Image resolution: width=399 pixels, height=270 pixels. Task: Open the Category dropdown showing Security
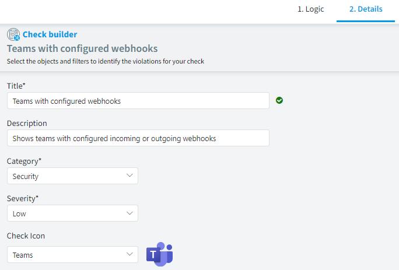[72, 176]
